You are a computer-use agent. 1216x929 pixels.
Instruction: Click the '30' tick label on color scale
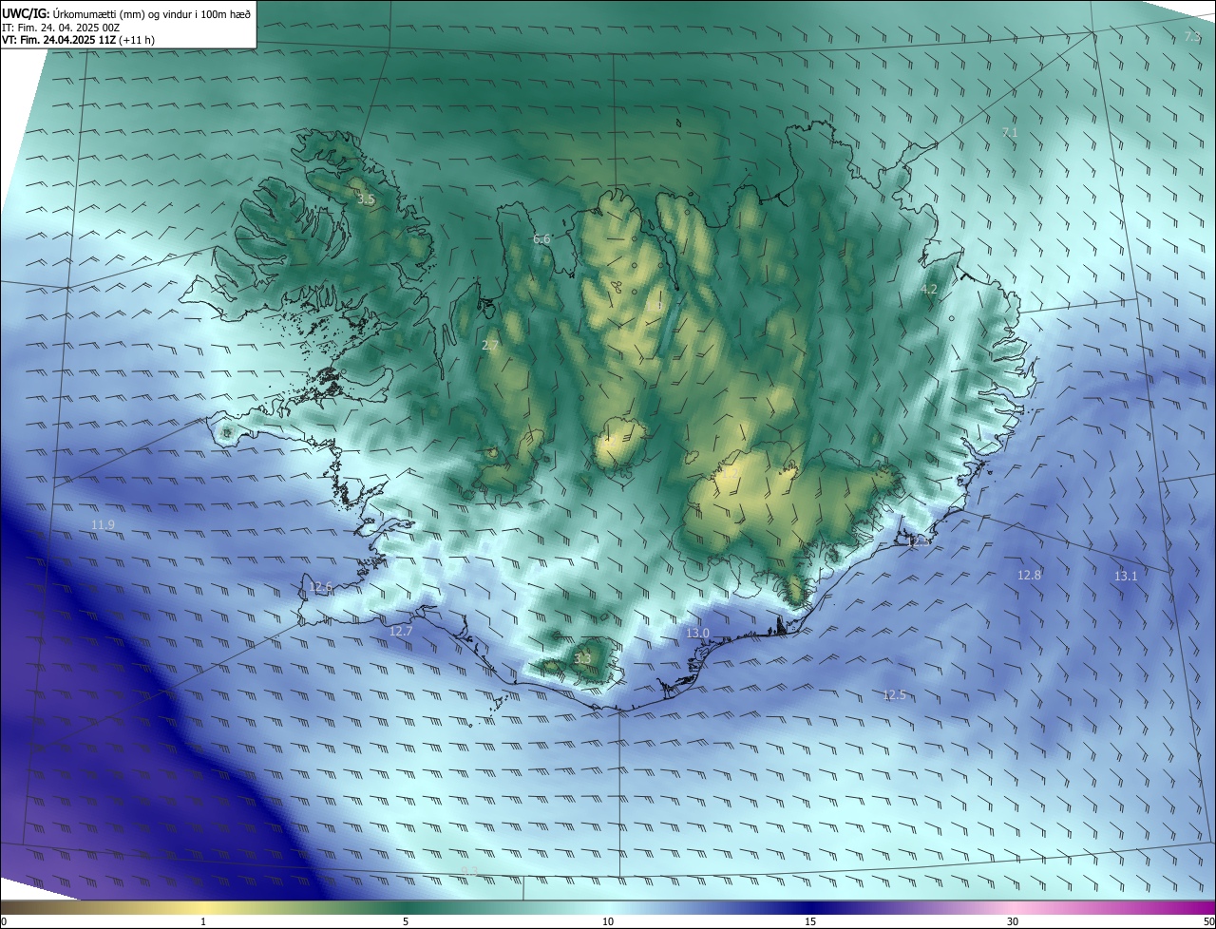pyautogui.click(x=1013, y=922)
